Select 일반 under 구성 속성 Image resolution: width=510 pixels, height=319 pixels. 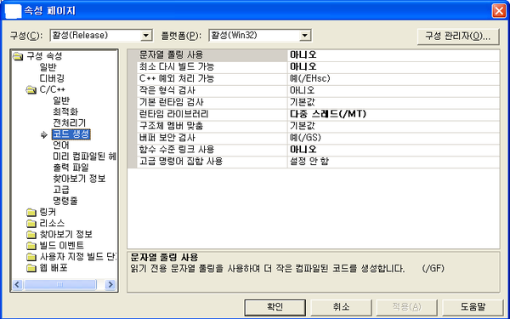click(48, 67)
